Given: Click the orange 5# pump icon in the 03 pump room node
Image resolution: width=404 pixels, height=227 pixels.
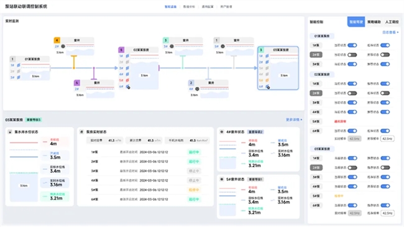Looking at the screenshot, I should click(267, 80).
